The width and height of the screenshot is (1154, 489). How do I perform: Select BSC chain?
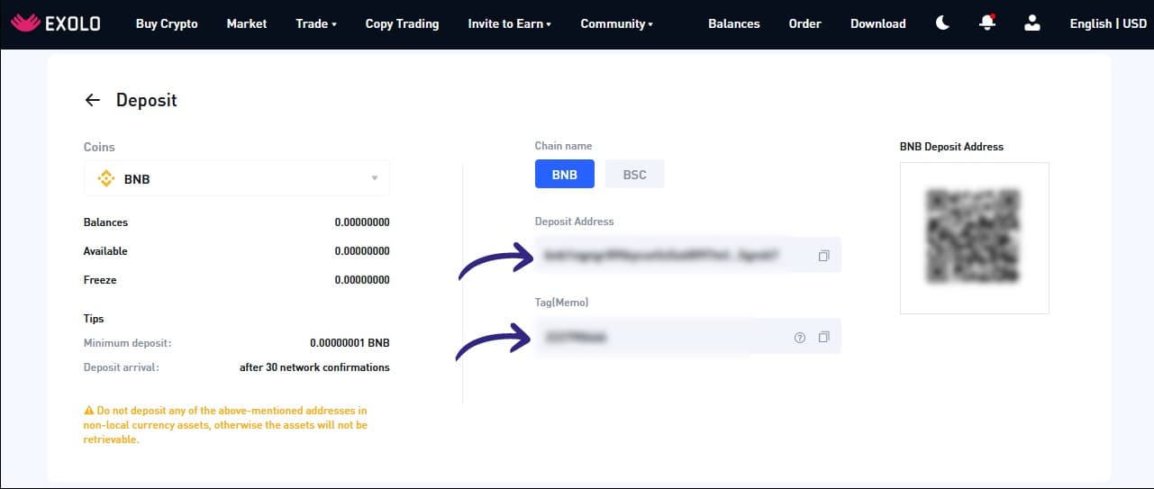(x=635, y=174)
